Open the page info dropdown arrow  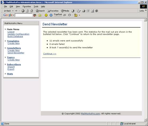72,15
